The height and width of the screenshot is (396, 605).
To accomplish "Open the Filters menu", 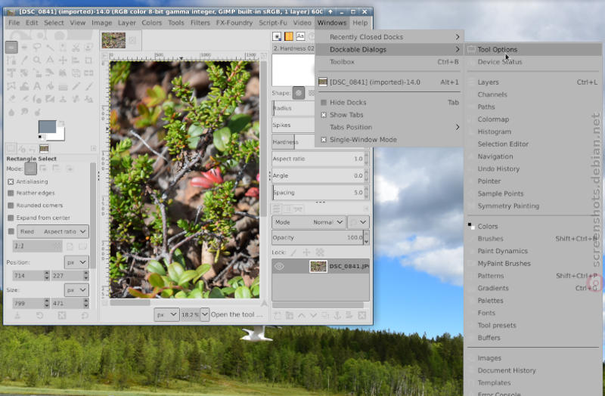I will (200, 23).
